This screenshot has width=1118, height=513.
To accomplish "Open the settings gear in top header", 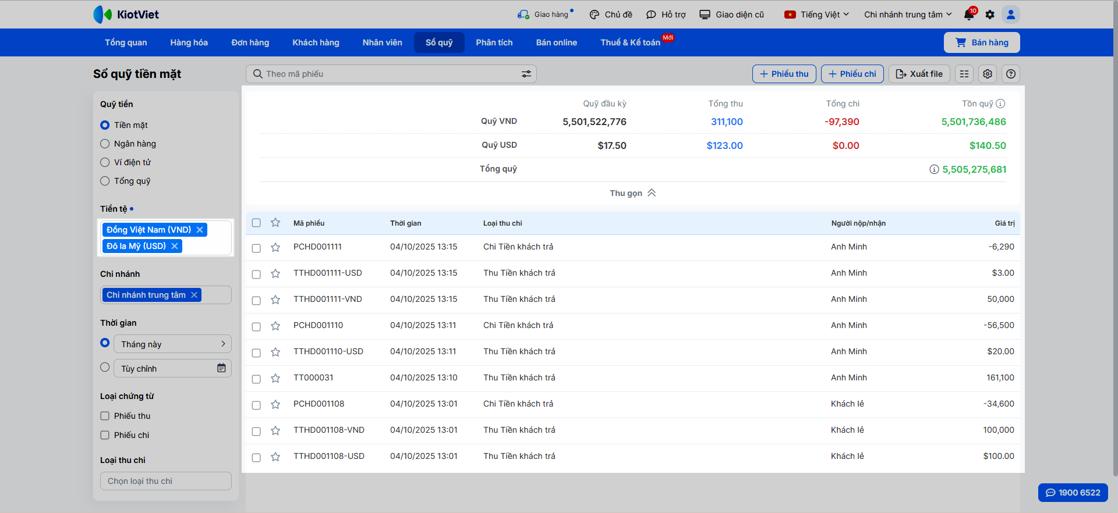I will click(990, 15).
